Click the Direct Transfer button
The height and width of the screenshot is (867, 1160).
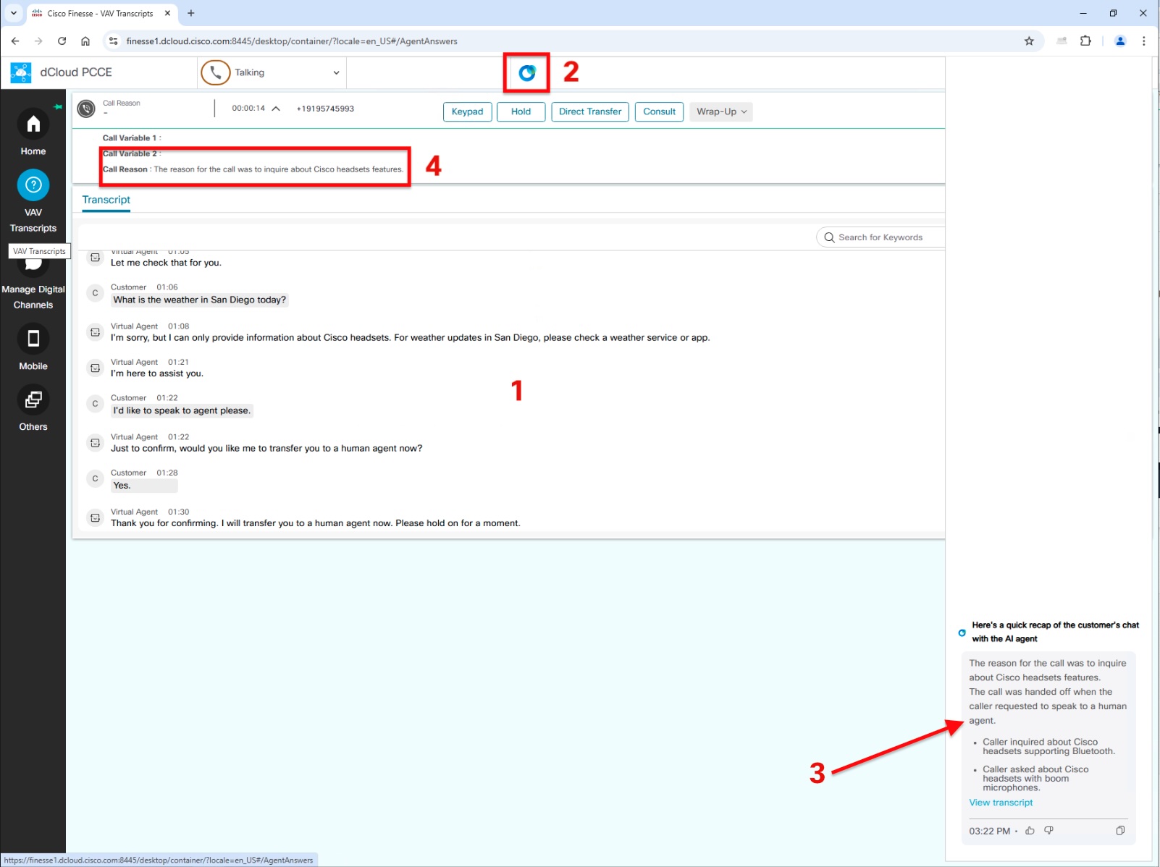(589, 111)
